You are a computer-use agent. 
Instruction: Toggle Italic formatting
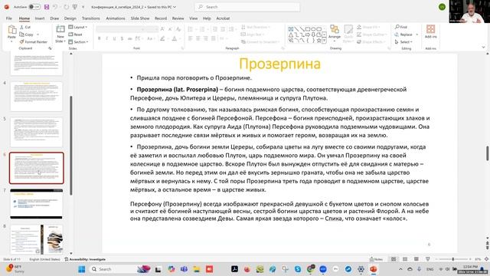pos(107,38)
